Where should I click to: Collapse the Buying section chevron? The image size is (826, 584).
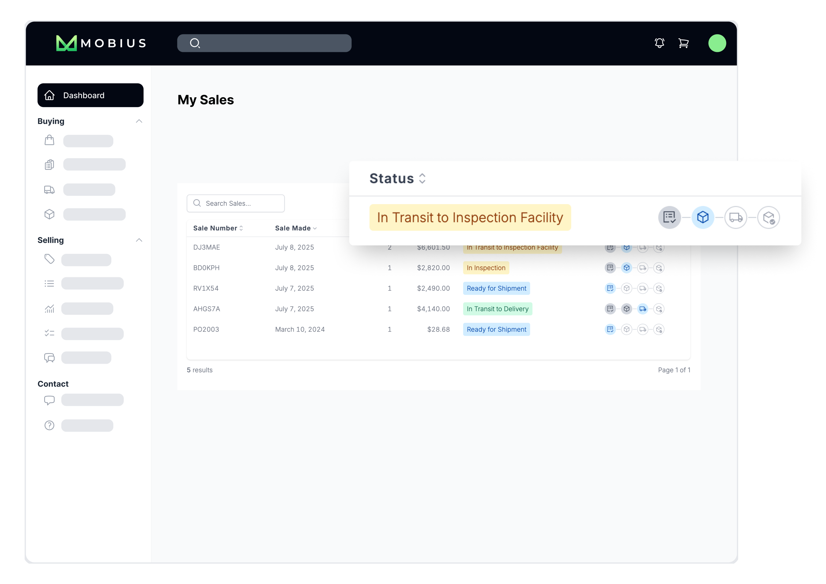pos(139,121)
